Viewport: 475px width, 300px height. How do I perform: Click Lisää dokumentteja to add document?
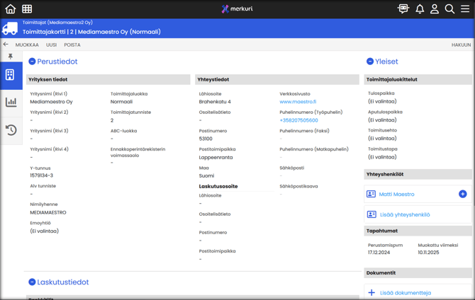click(x=404, y=292)
